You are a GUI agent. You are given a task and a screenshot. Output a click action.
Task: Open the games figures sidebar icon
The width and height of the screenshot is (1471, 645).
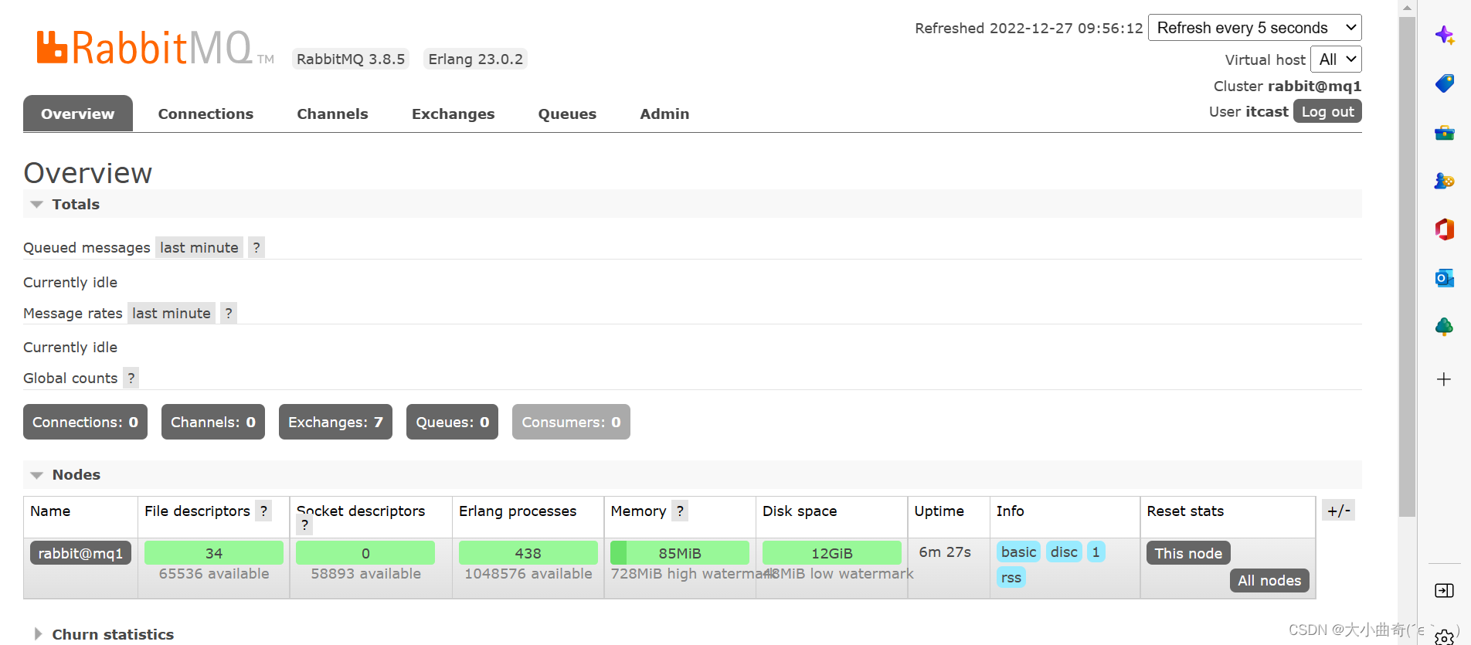tap(1444, 181)
